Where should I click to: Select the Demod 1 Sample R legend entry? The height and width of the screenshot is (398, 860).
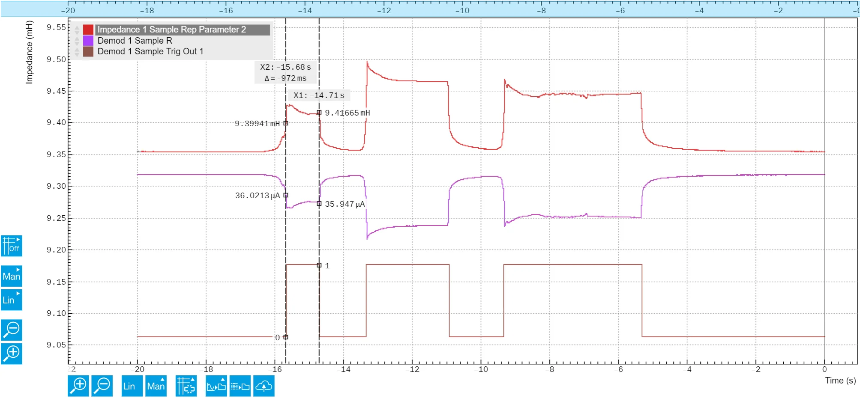pyautogui.click(x=135, y=41)
